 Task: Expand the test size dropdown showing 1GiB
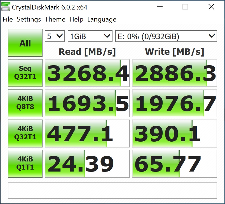(90, 36)
